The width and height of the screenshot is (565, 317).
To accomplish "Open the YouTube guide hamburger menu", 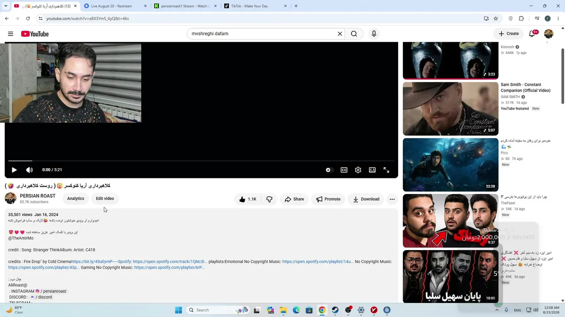I will point(11,34).
